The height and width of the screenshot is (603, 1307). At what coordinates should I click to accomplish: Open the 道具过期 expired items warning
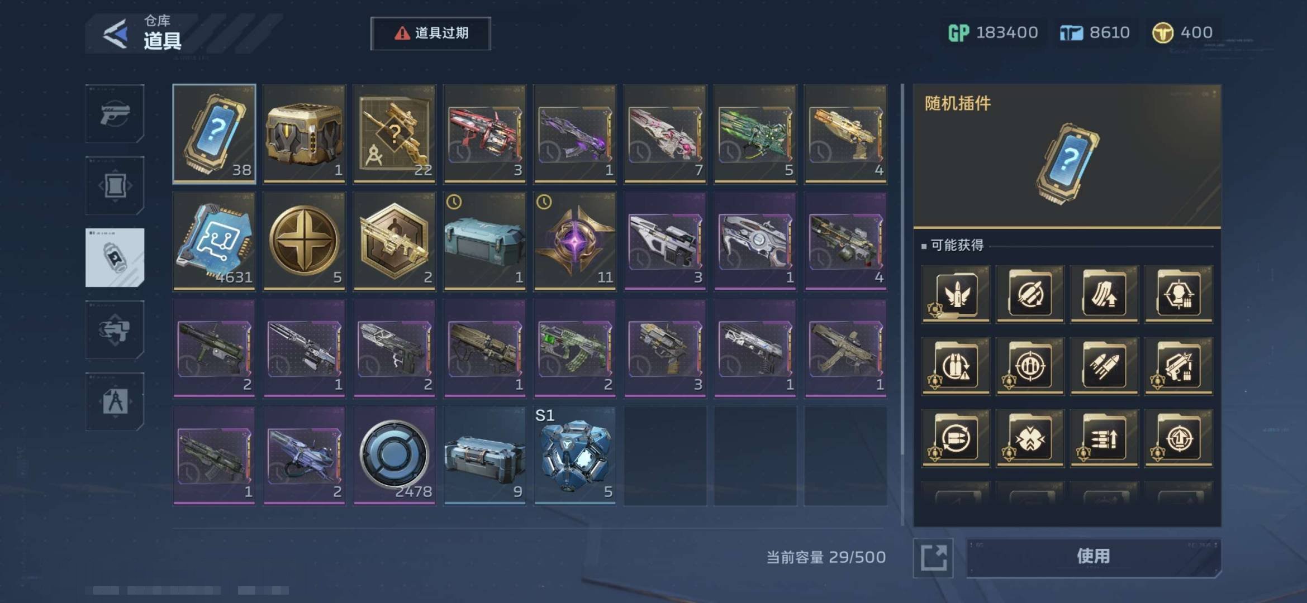click(431, 33)
